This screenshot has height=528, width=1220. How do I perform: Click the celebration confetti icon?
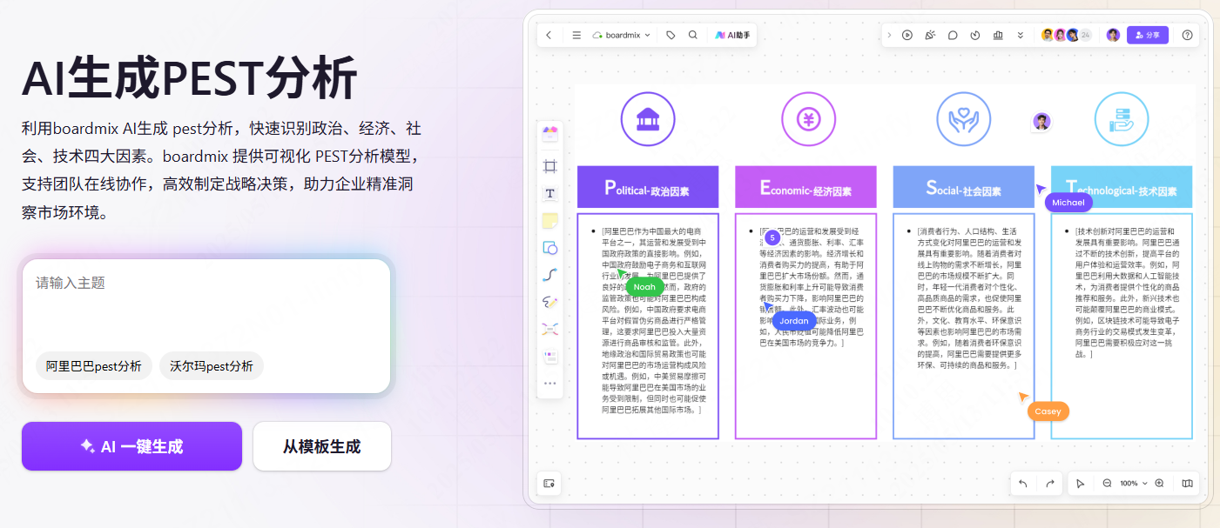coord(930,35)
